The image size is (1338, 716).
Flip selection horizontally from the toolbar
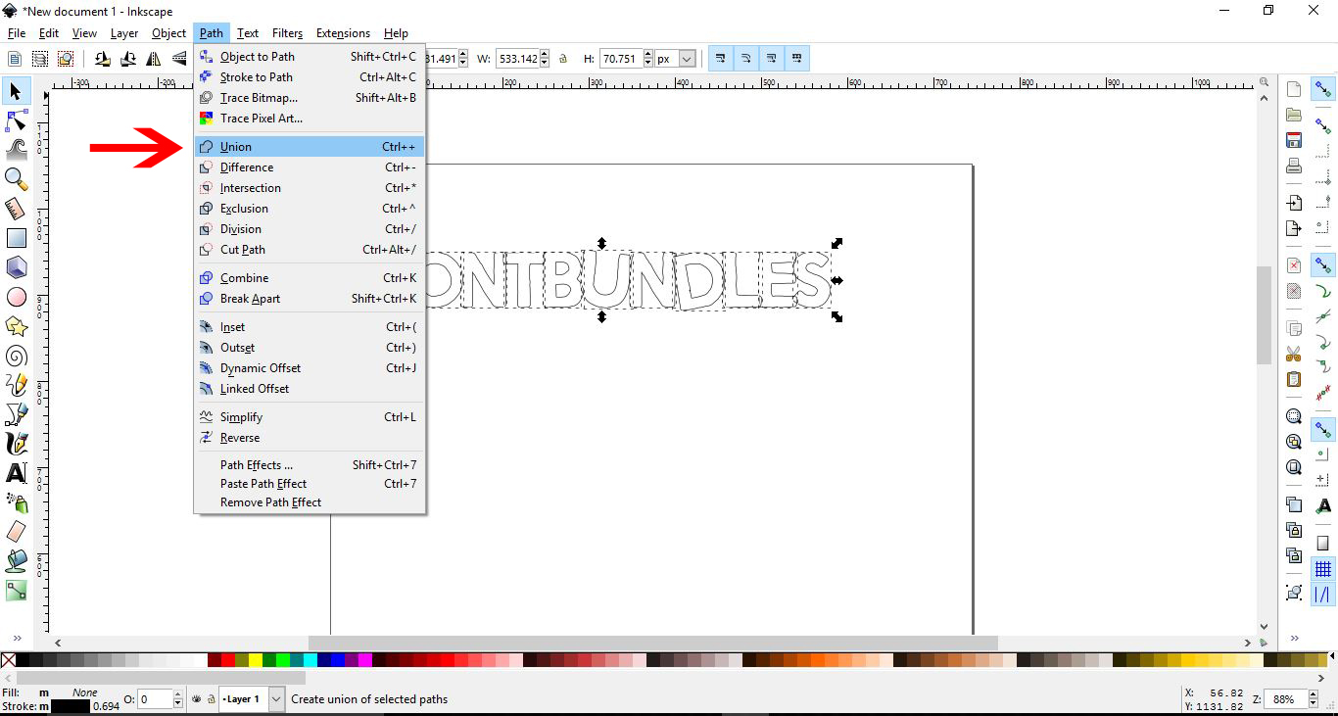[x=154, y=59]
